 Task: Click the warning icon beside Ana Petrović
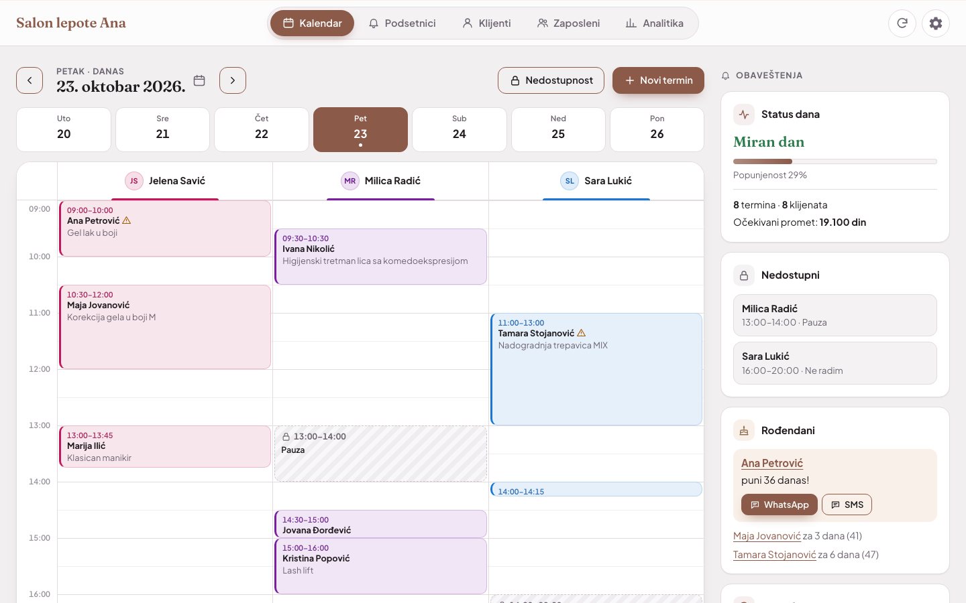click(x=127, y=220)
